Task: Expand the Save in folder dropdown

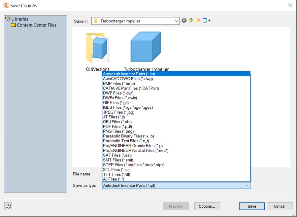Action: tap(176, 21)
